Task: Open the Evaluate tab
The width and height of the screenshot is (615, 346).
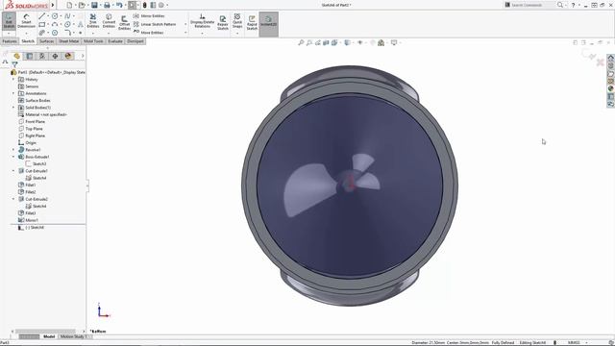Action: click(115, 41)
